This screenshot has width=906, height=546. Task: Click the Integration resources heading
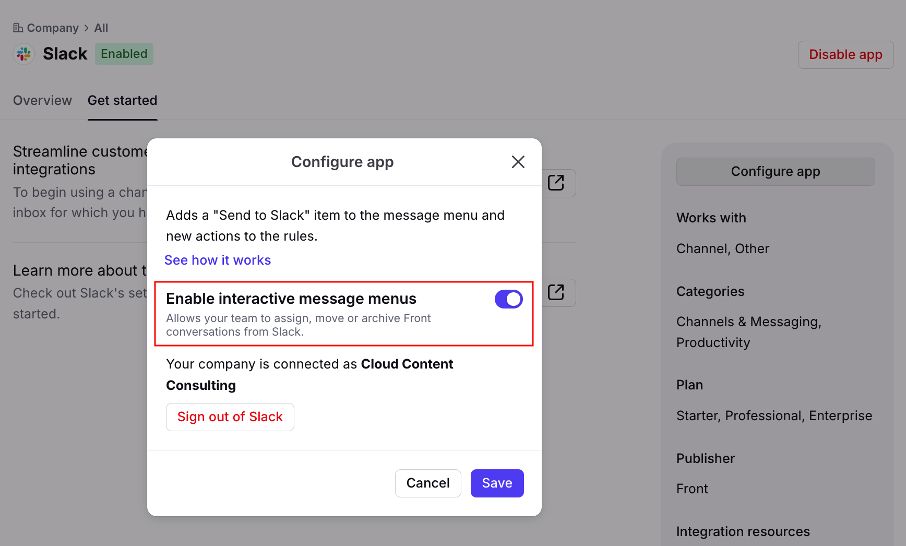coord(743,531)
